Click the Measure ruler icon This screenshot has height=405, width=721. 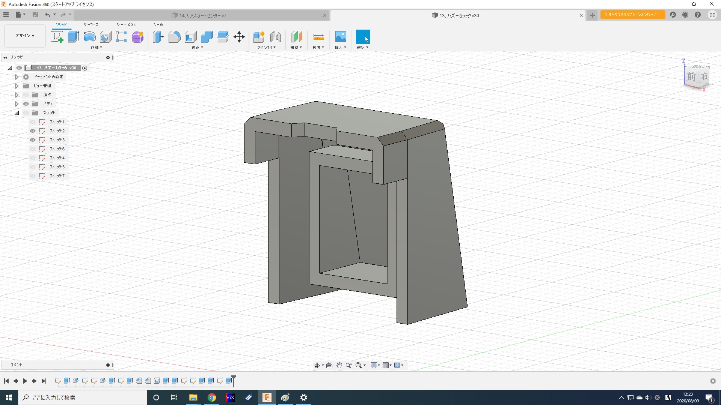point(318,37)
